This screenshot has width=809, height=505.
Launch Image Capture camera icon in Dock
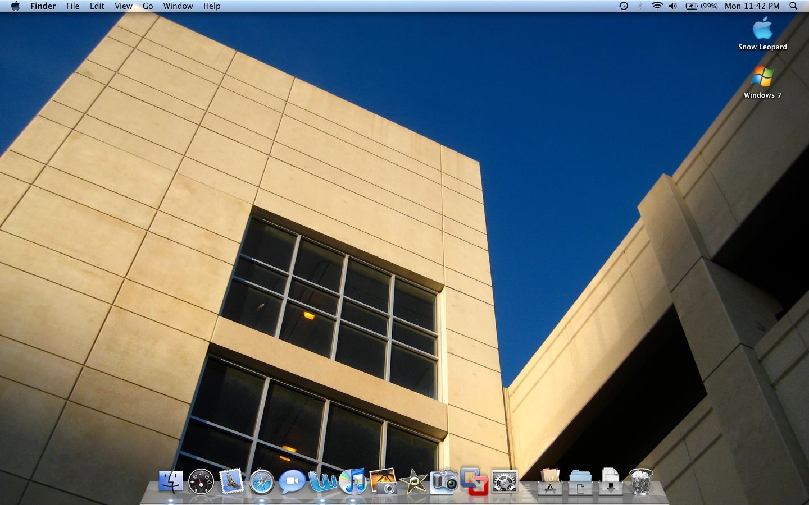point(444,481)
